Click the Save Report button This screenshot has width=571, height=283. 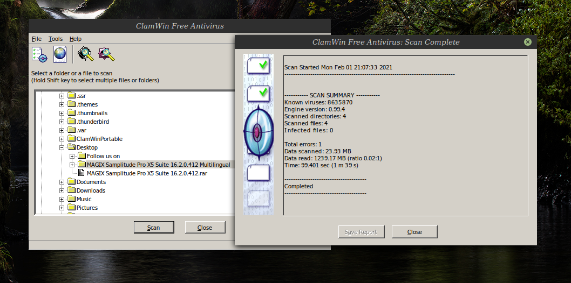tap(361, 232)
